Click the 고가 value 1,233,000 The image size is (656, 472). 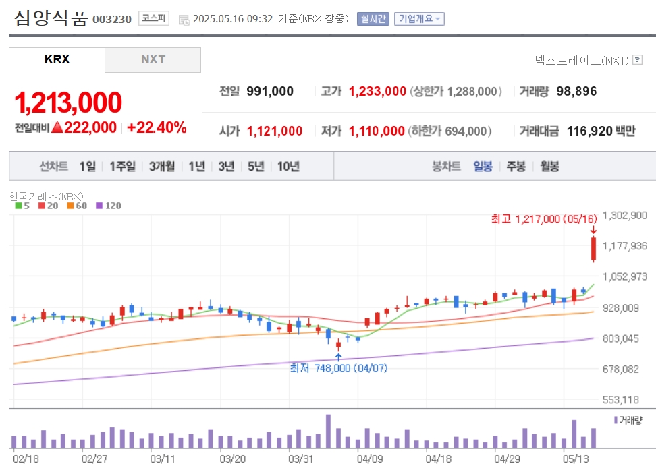click(x=377, y=91)
